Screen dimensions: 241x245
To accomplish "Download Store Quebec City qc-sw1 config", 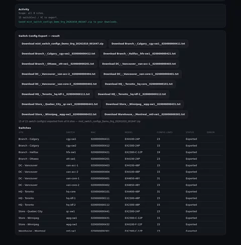I will pos(60,104).
